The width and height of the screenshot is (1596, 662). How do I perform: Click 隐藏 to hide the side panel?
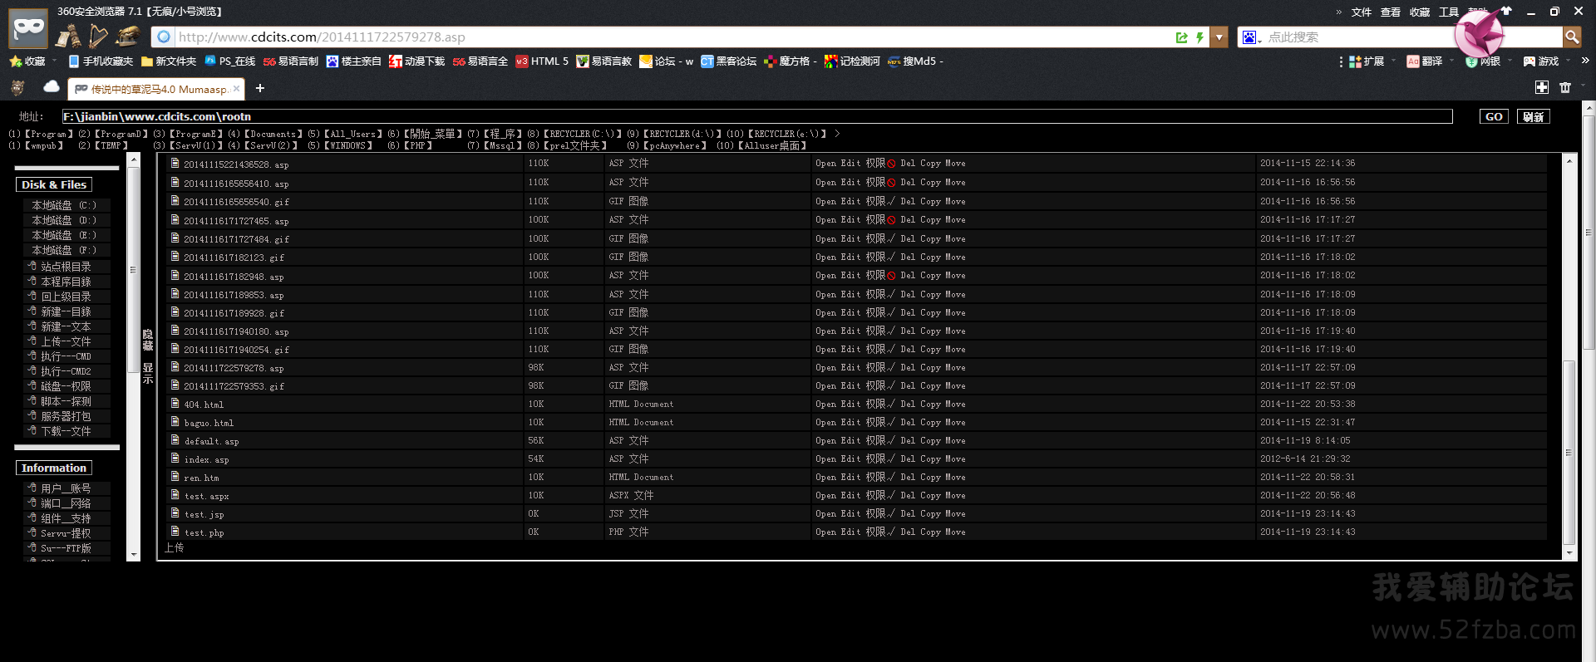[148, 340]
